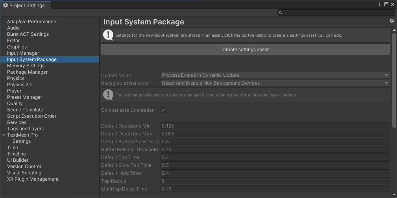Select Input System Package in the sidebar
The image size is (397, 198).
point(50,59)
